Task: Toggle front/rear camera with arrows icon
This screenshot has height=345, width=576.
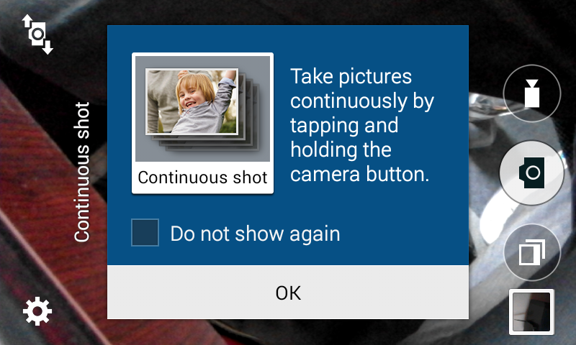Action: coord(37,34)
